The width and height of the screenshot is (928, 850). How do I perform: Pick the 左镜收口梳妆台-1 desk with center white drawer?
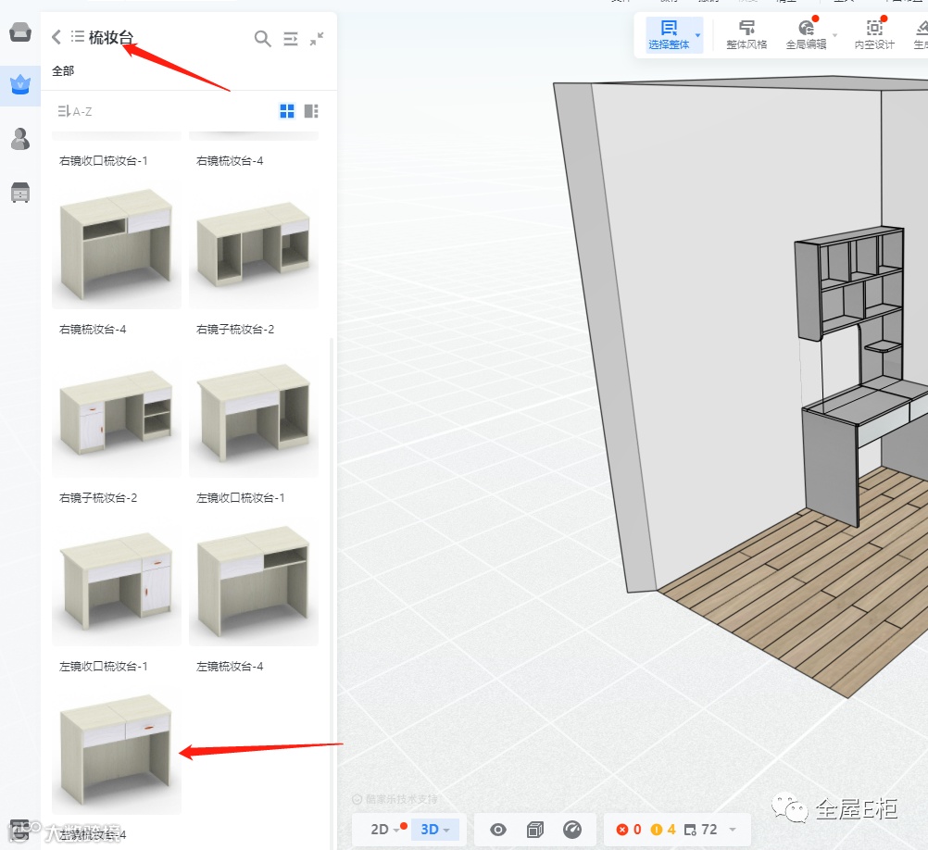(x=254, y=414)
